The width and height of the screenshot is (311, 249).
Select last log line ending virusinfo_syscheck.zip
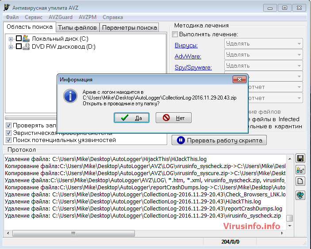click(143, 216)
